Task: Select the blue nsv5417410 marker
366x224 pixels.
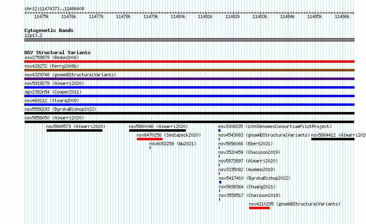Action: point(220,182)
